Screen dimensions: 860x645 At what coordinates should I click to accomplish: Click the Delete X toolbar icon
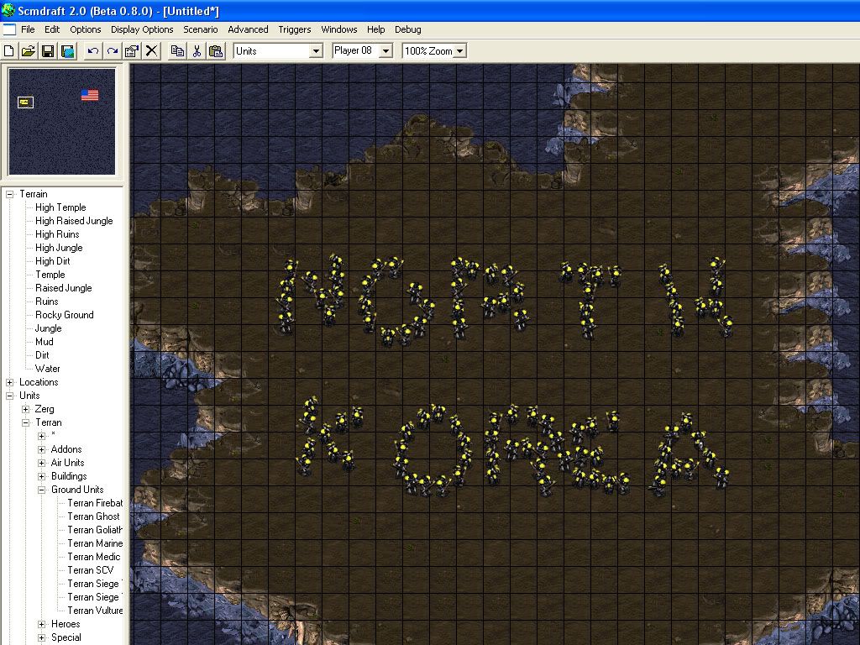pos(151,51)
